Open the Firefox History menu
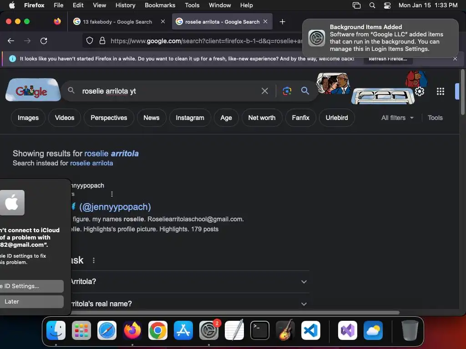Image resolution: width=466 pixels, height=349 pixels. coord(125,5)
